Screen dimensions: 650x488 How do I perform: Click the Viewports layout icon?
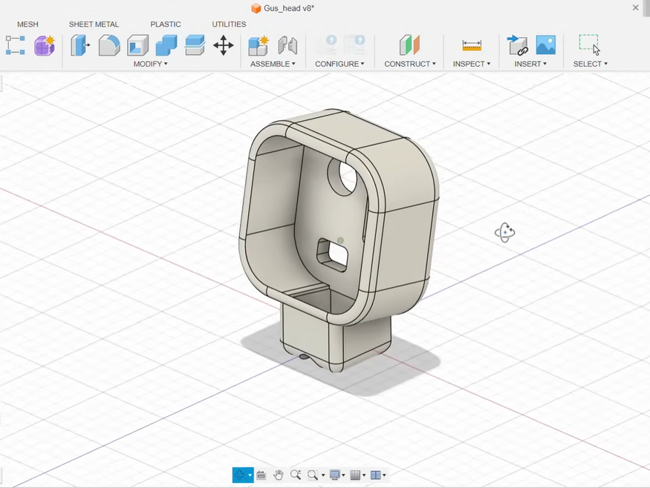click(376, 475)
